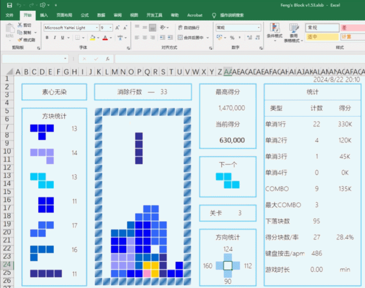Decrease font size with the smaller A
Screen dimensions: 365x288
click(125, 28)
